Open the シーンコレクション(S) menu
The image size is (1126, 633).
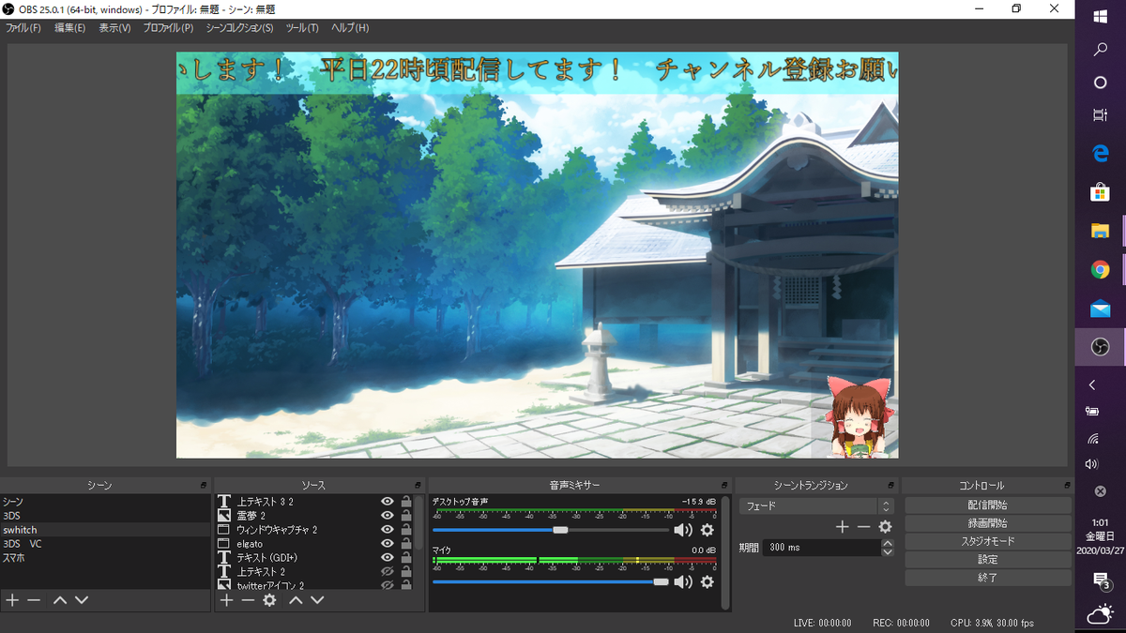point(239,28)
